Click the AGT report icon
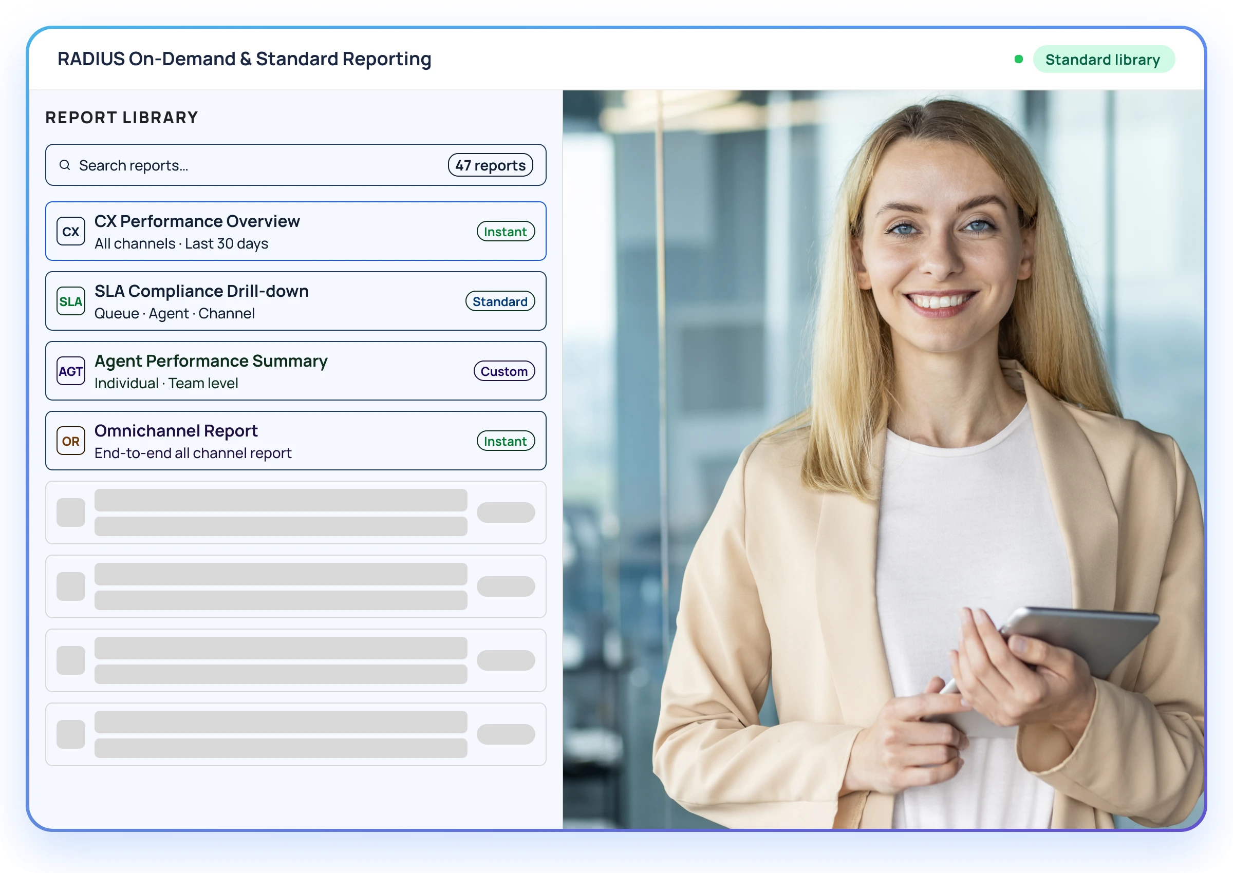The width and height of the screenshot is (1233, 873). (x=71, y=371)
